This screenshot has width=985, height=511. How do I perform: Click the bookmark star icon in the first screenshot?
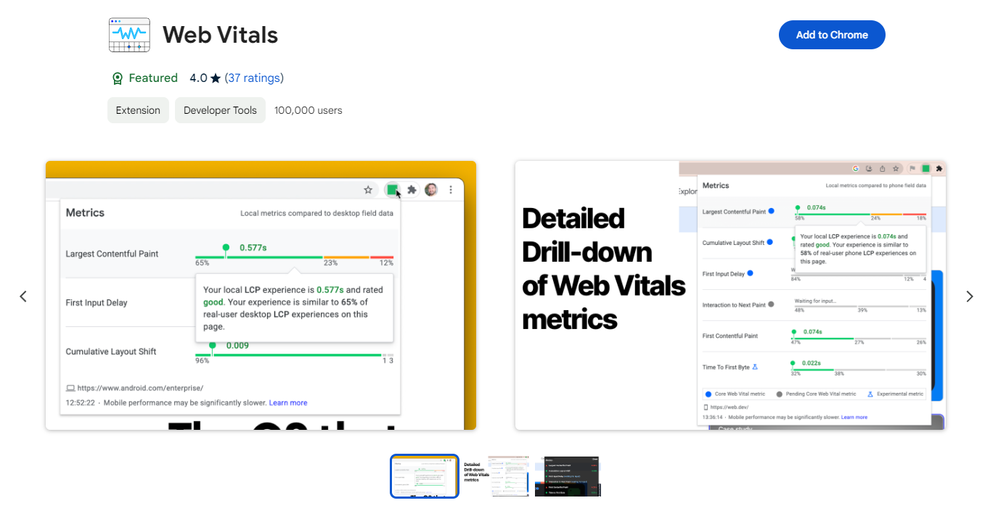pyautogui.click(x=368, y=190)
